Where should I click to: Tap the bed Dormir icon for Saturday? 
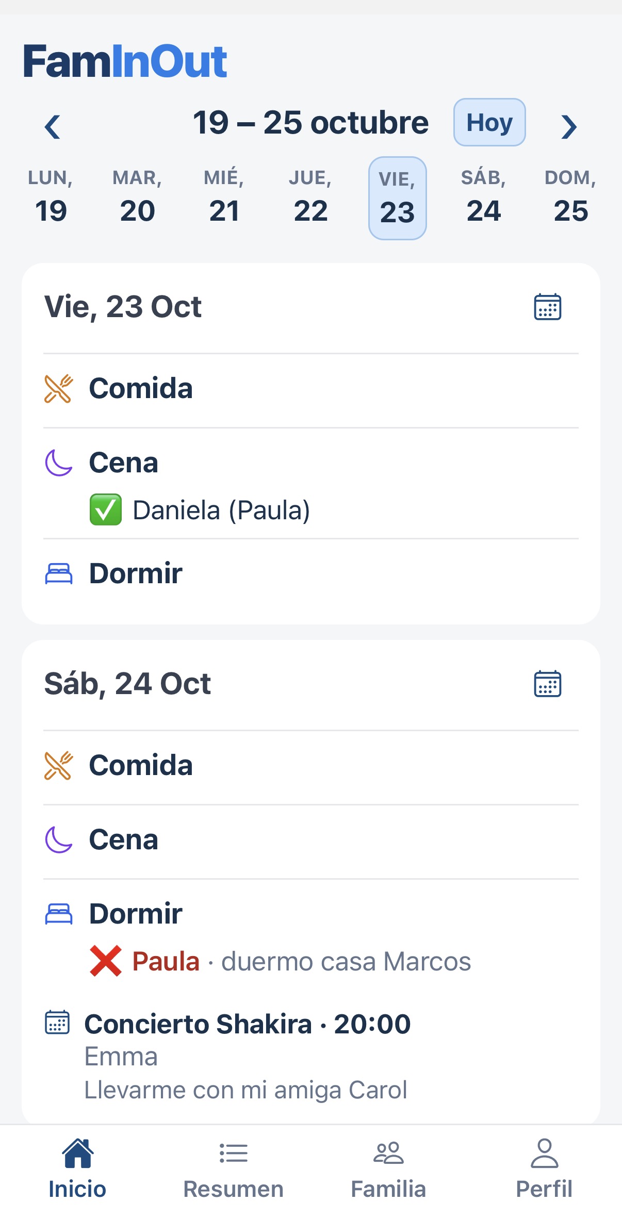[59, 914]
